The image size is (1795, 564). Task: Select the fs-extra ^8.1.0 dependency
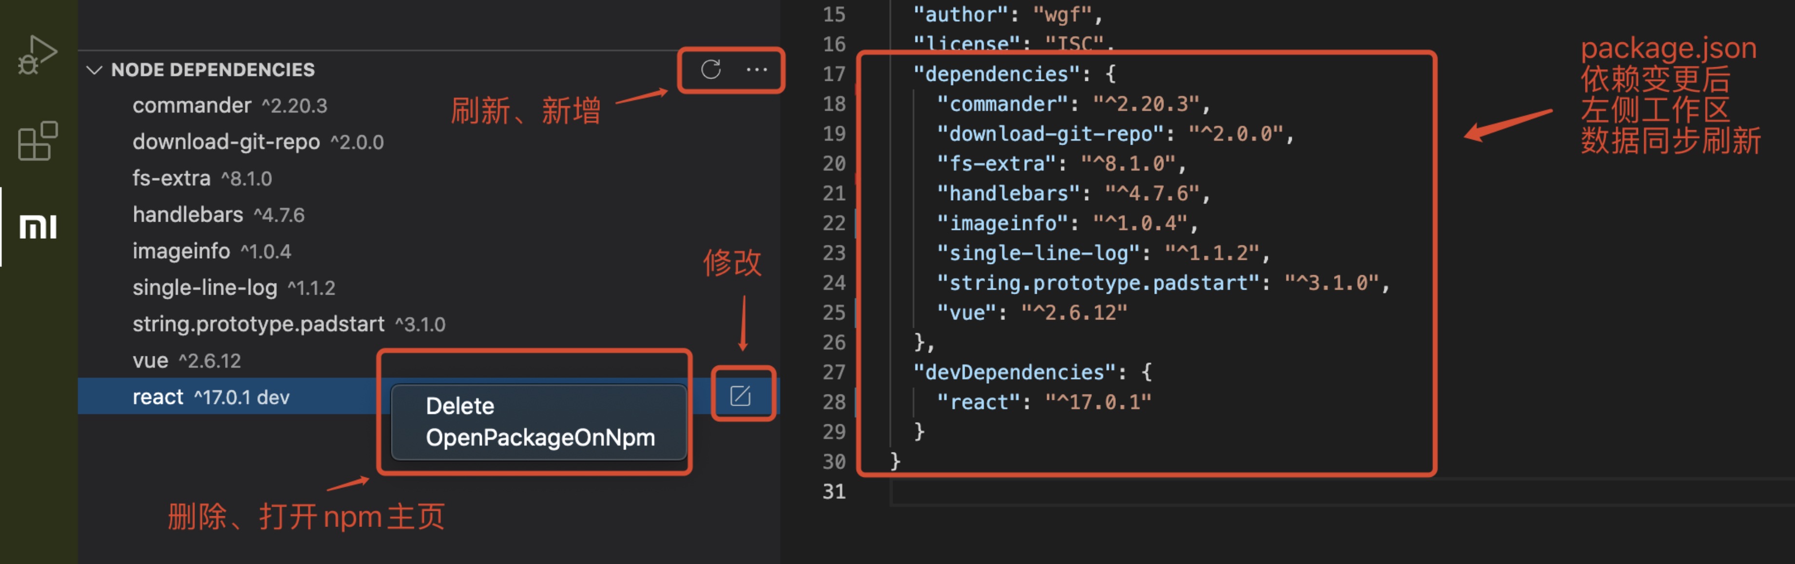point(429,178)
